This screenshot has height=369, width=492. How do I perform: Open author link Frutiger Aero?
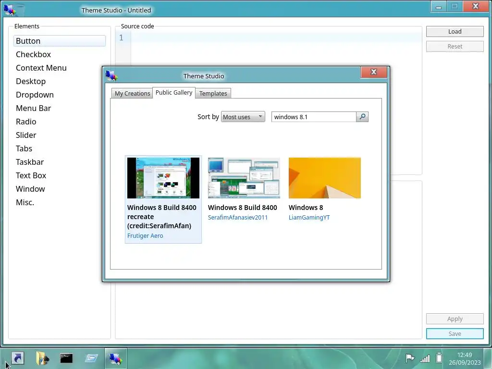pos(145,235)
